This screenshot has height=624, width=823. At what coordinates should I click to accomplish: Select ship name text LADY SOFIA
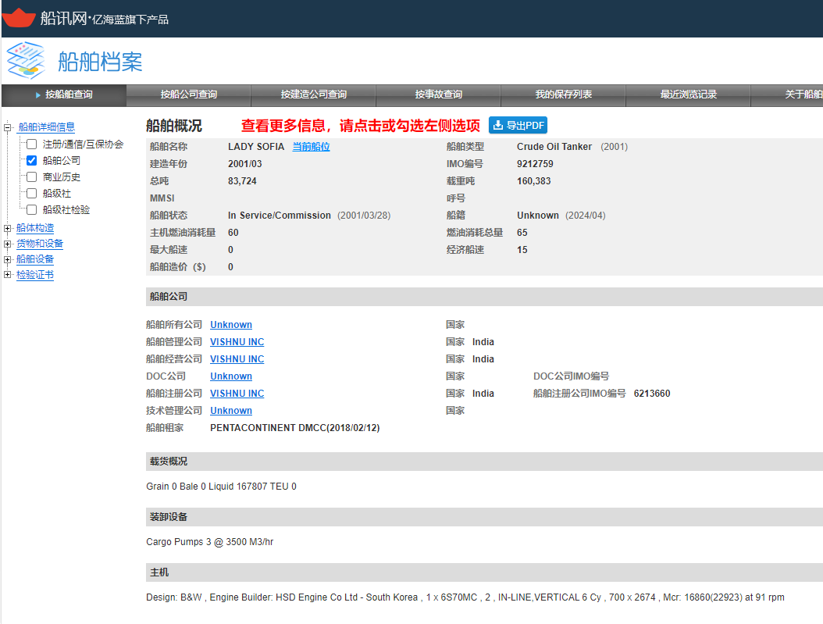256,146
